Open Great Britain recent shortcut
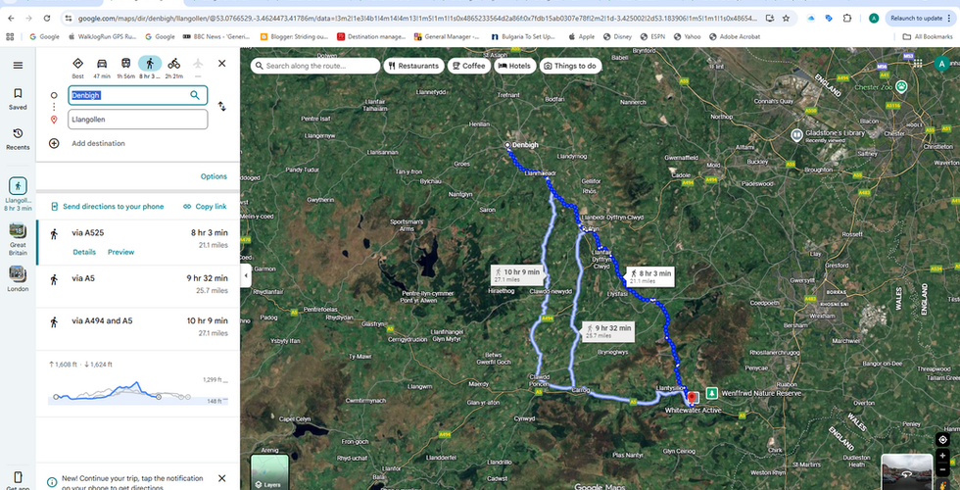The width and height of the screenshot is (960, 490). [18, 239]
